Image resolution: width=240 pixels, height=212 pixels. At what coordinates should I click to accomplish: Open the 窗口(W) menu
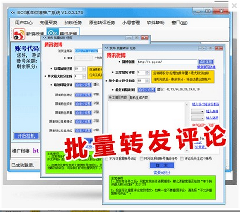(180, 23)
